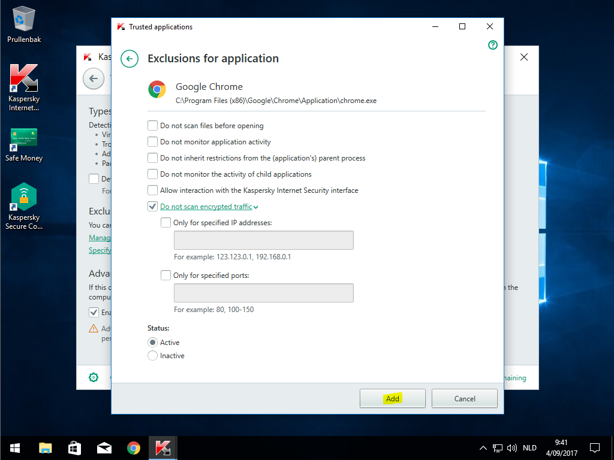Show hidden system tray icons
Viewport: 614px width, 460px height.
(483, 448)
